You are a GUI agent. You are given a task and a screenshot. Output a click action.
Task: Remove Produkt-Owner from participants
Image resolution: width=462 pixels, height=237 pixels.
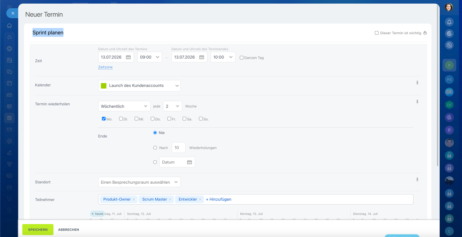(134, 199)
